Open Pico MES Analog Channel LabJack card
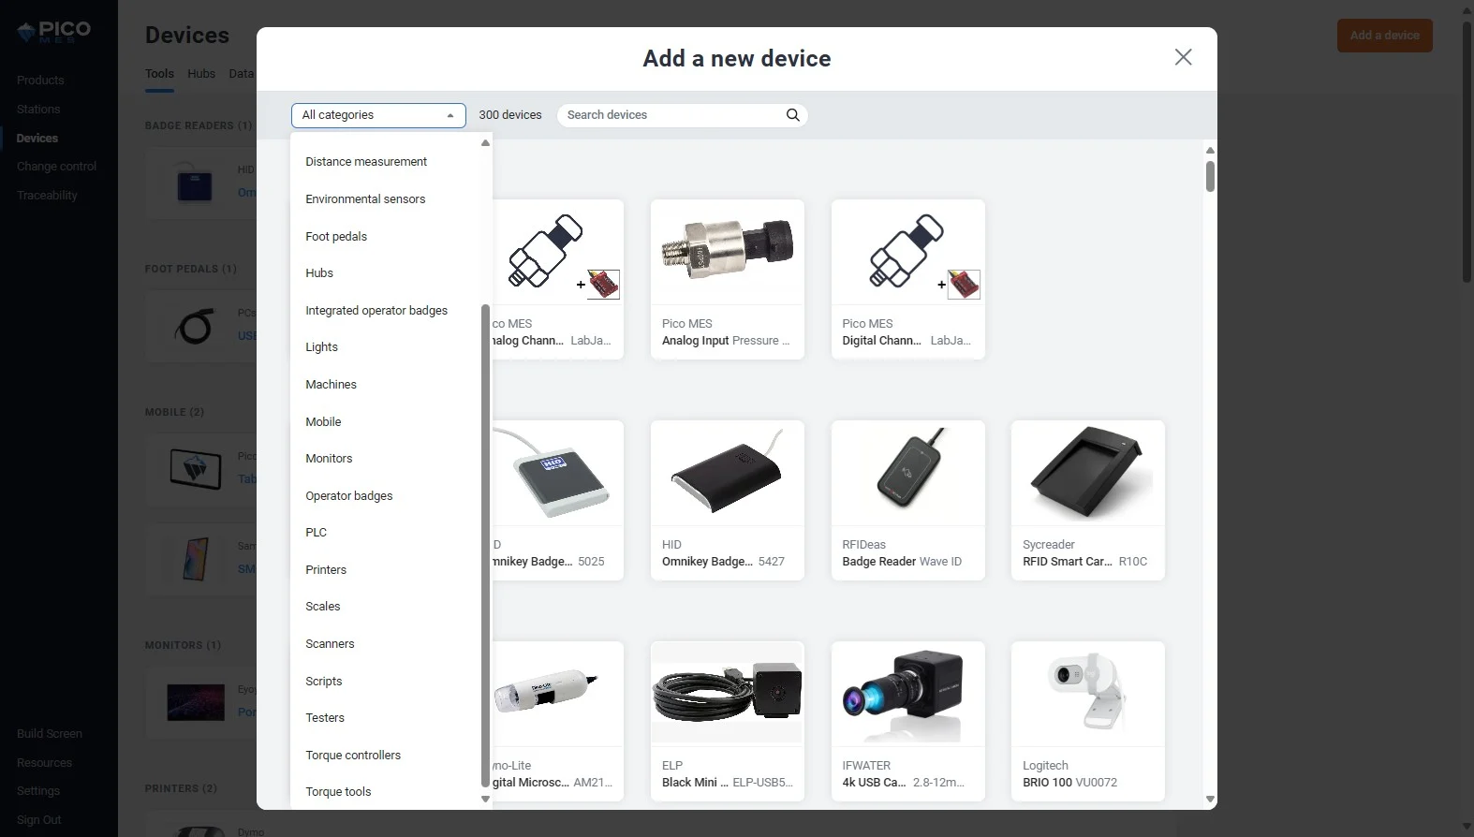This screenshot has width=1474, height=837. [557, 279]
